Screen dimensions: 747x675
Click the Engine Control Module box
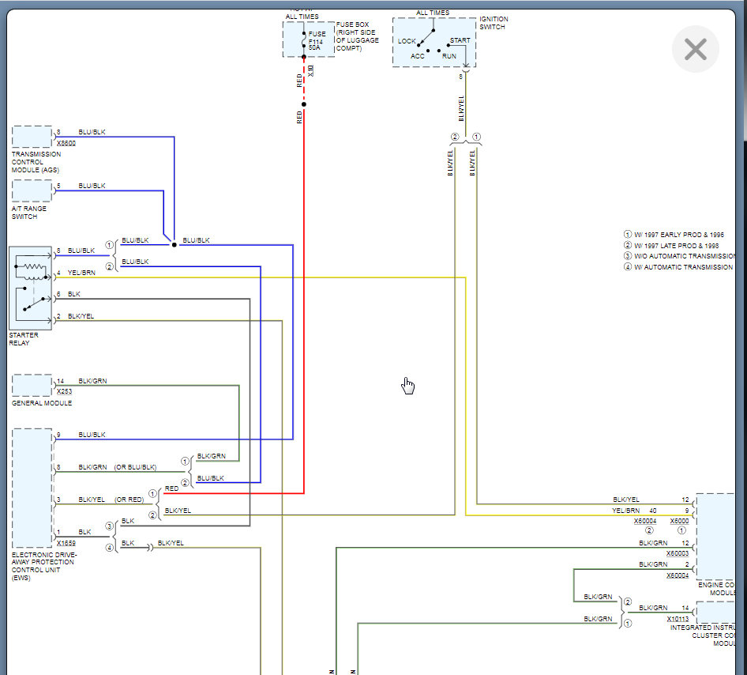point(716,536)
